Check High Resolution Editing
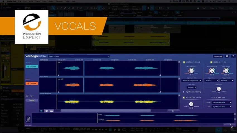 coord(183,92)
